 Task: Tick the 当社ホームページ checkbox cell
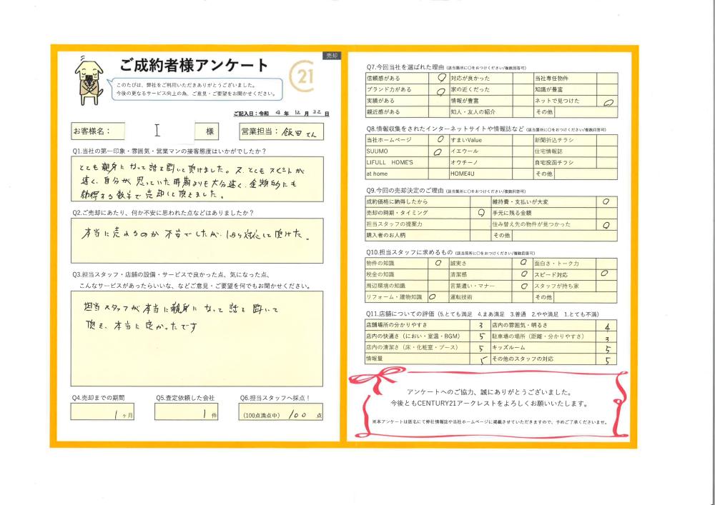click(438, 140)
